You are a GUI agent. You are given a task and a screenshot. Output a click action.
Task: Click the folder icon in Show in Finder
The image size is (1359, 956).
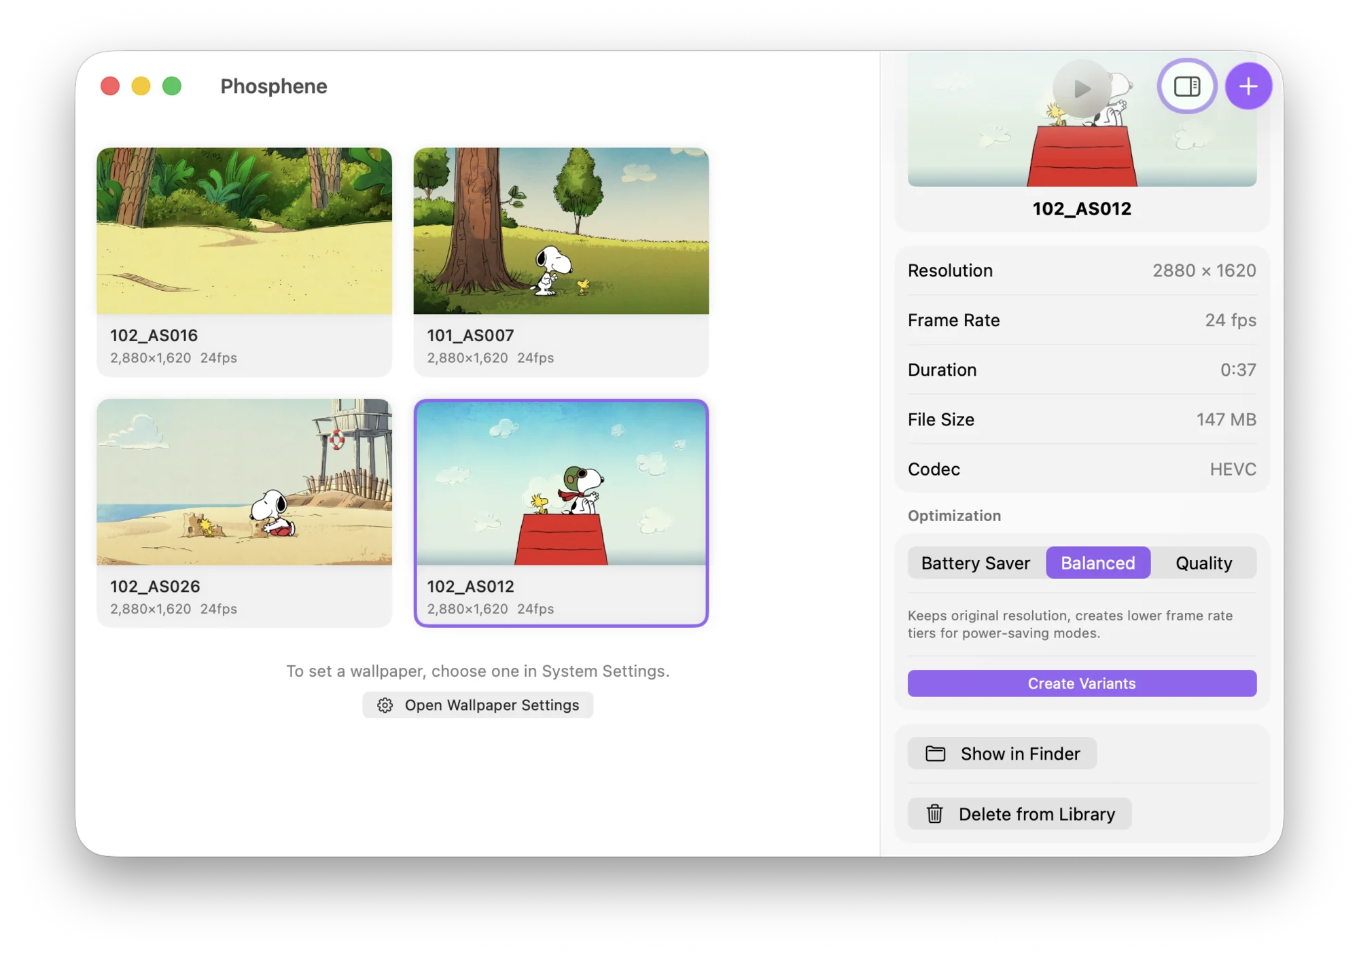935,754
